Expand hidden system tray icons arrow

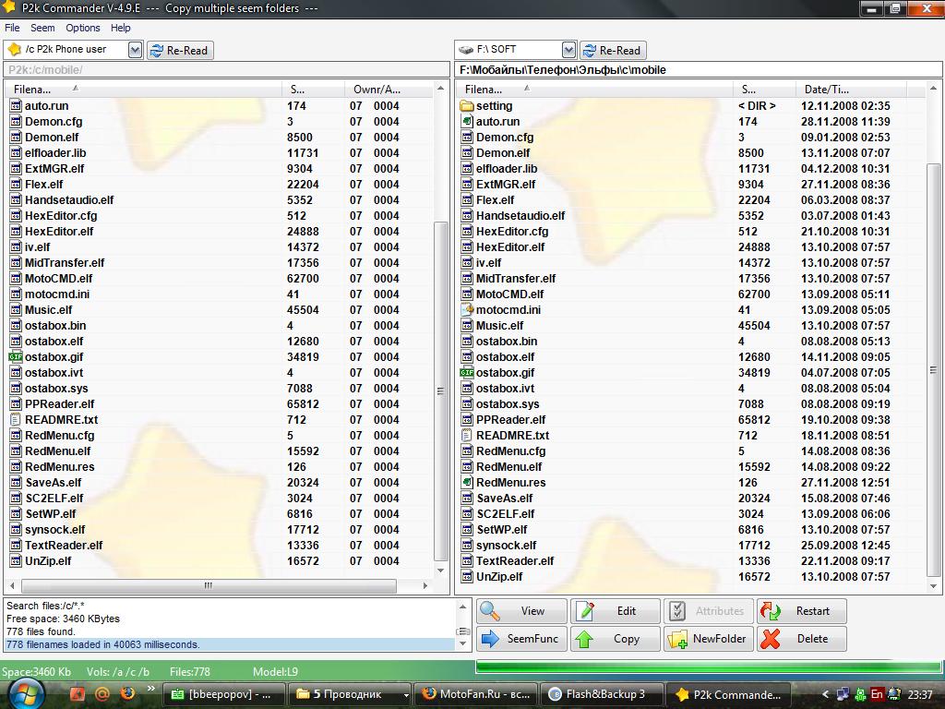pos(826,694)
